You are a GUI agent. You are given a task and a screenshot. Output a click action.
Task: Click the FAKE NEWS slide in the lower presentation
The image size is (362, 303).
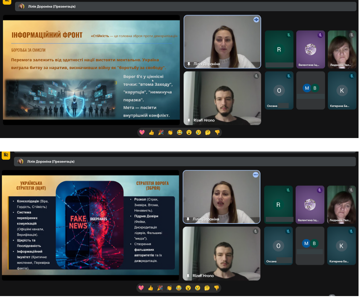pos(90,225)
